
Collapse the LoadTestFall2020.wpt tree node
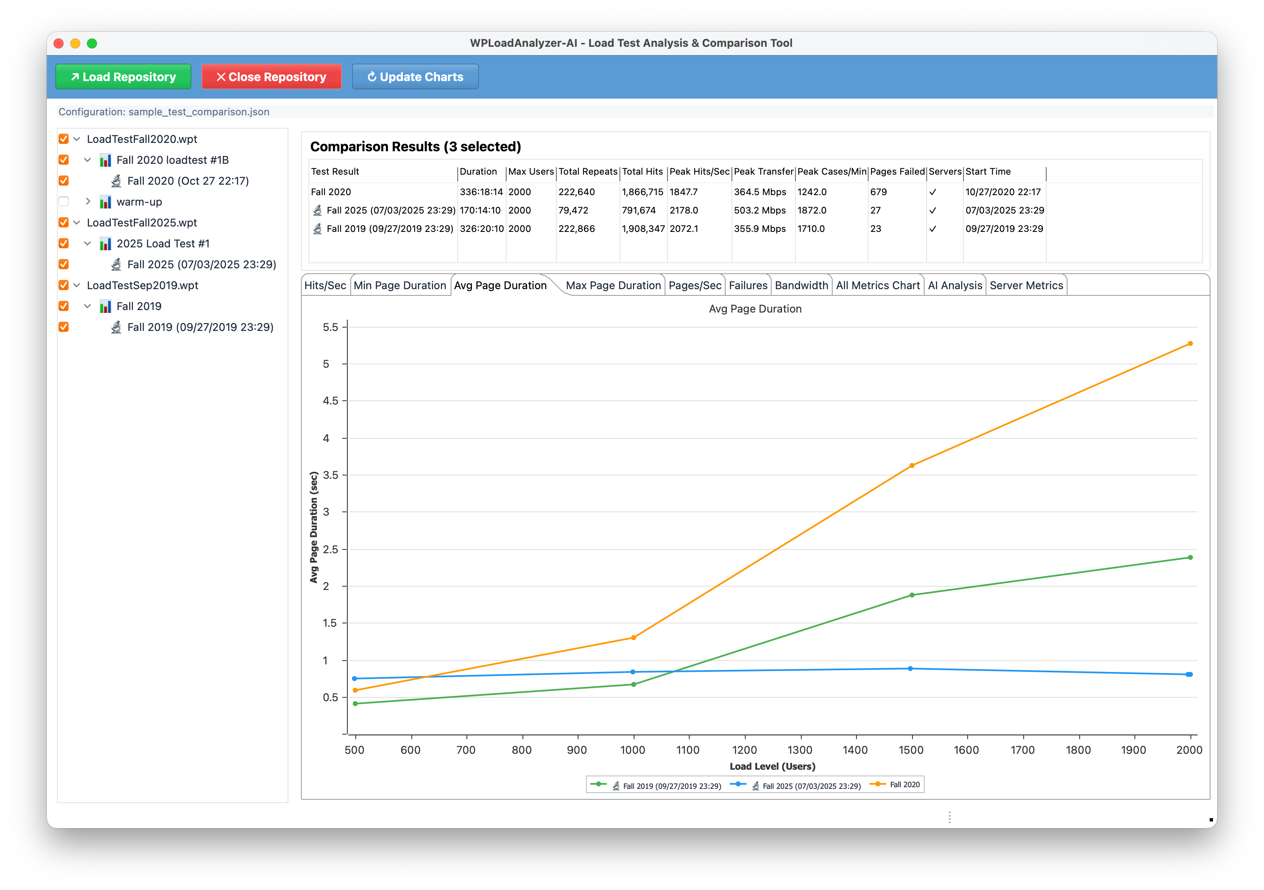coord(76,139)
